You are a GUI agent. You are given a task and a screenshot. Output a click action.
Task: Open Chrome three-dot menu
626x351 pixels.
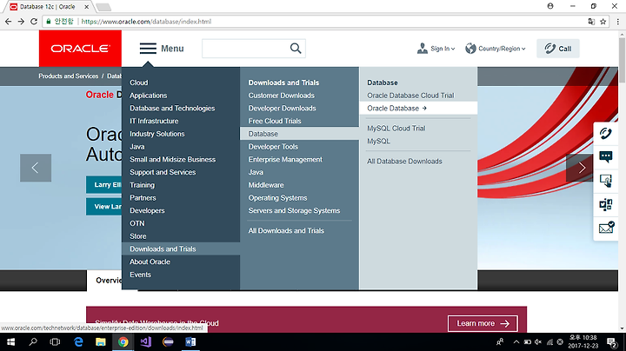tap(618, 22)
